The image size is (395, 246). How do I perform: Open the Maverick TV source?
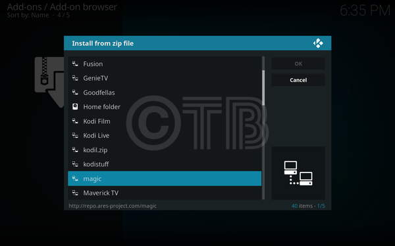[x=165, y=193]
